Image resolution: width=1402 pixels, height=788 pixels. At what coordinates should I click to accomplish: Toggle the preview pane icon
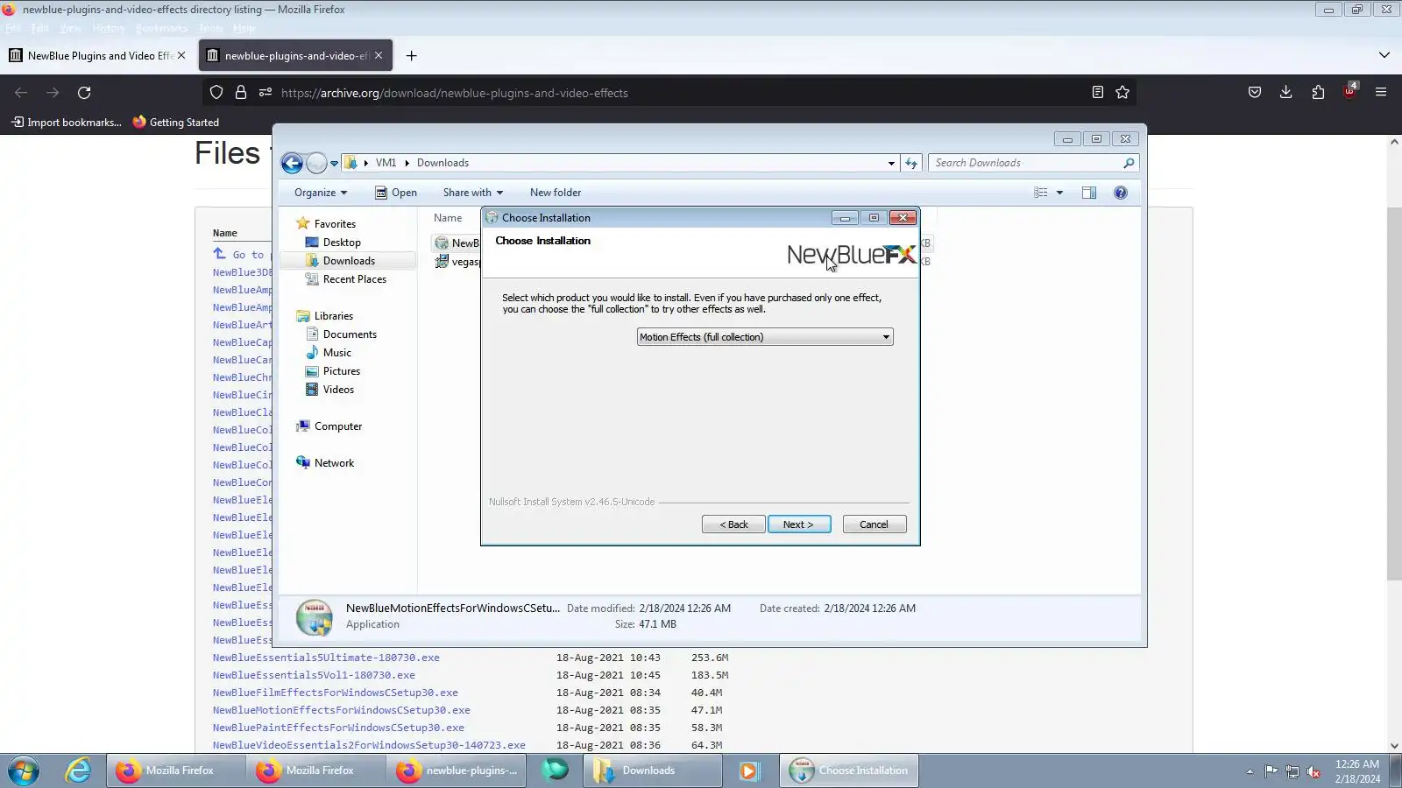[1089, 193]
